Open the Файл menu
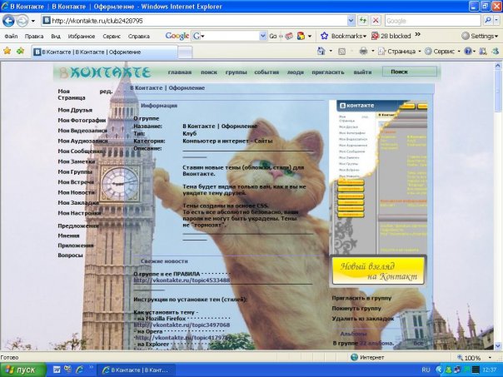This screenshot has width=503, height=377. [x=11, y=37]
